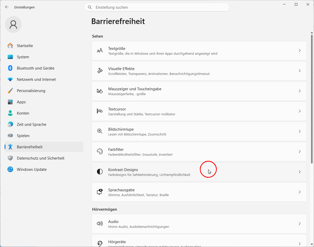Click the 'Sehen' section heading

[98, 36]
